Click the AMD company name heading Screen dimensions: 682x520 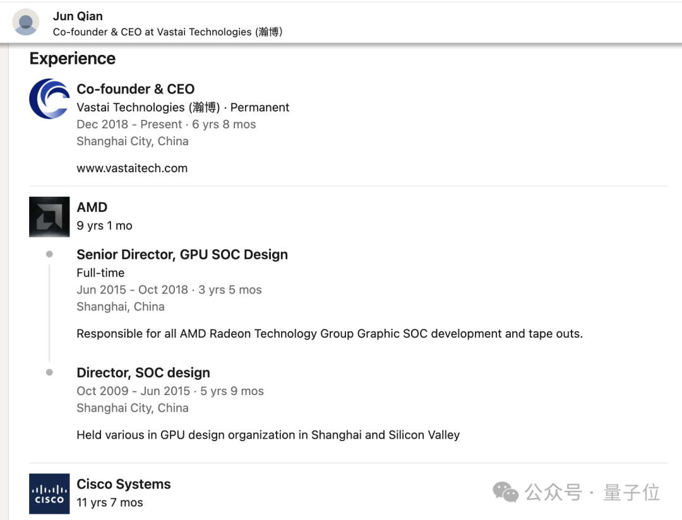click(92, 207)
